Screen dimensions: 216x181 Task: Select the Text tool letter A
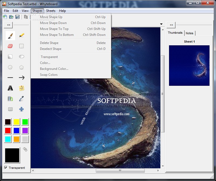click(x=10, y=88)
